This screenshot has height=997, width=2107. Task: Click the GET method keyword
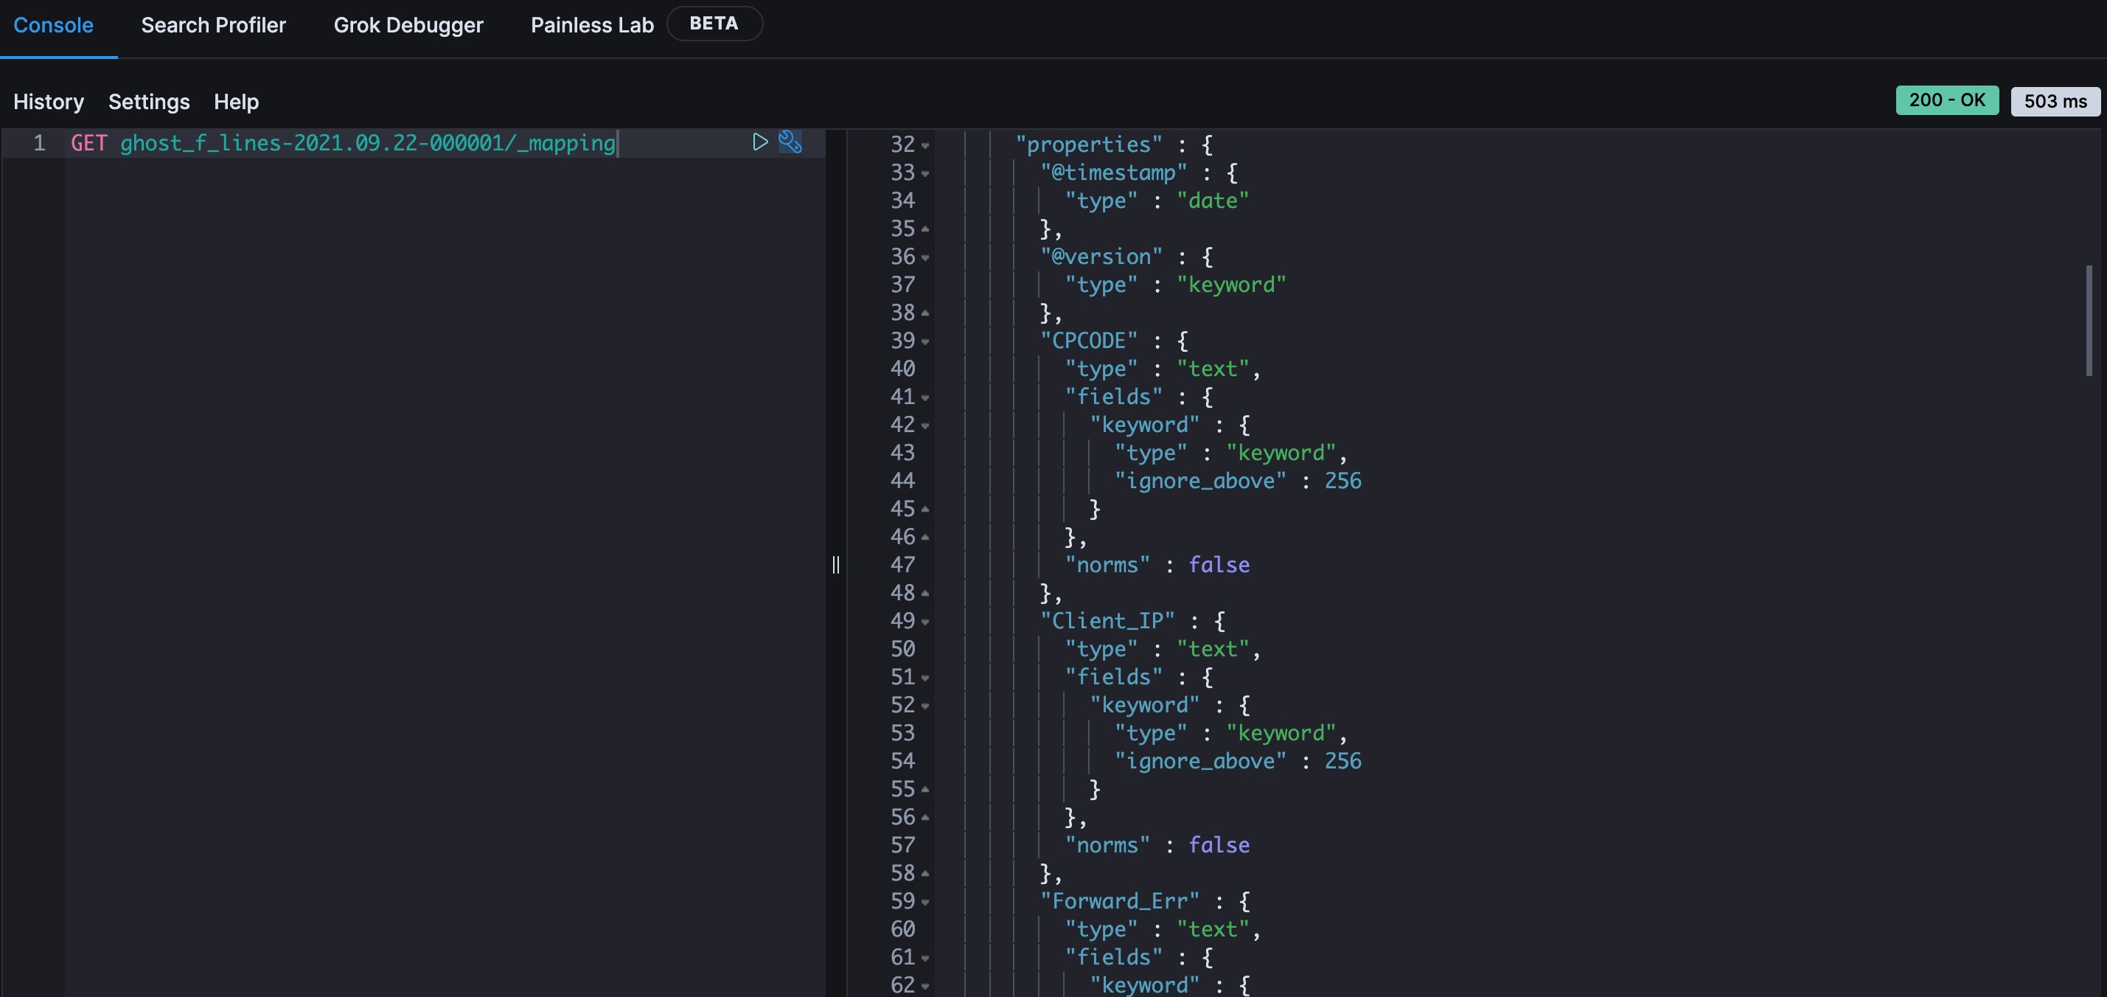tap(88, 143)
